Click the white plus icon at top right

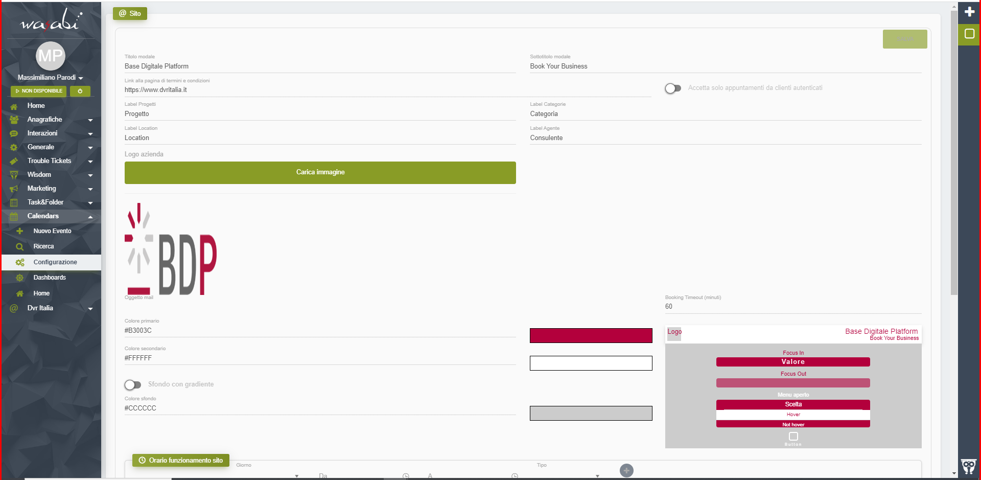969,12
